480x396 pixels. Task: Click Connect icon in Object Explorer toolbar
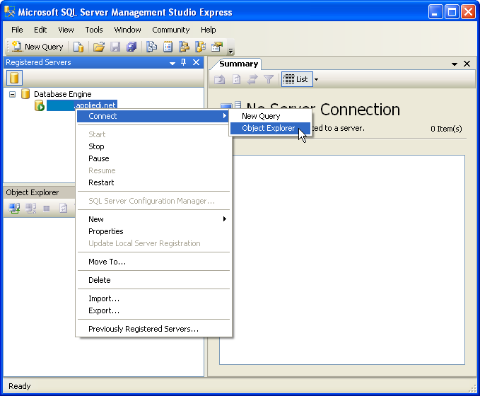(x=14, y=209)
